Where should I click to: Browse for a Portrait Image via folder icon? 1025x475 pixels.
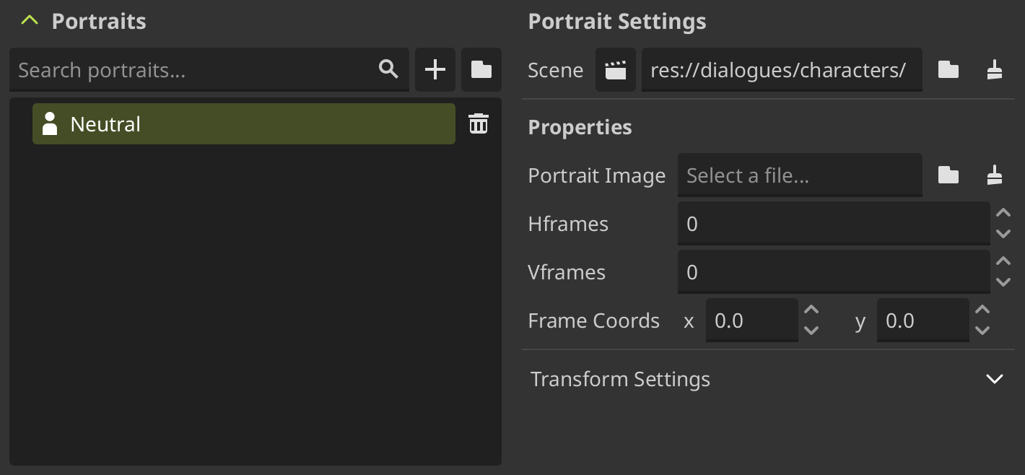point(948,175)
